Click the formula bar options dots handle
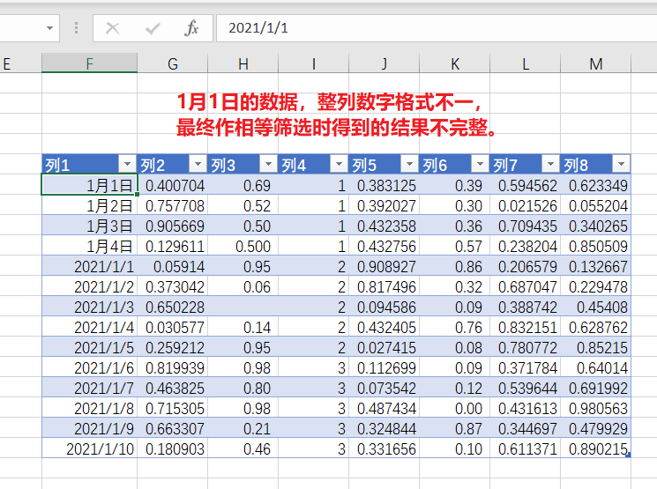The width and height of the screenshot is (657, 489). pos(76,27)
